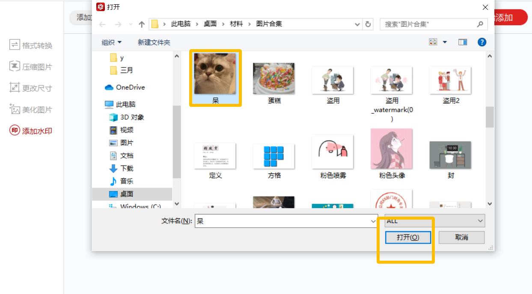Click 图片合集 in the address path
The width and height of the screenshot is (532, 294).
click(269, 24)
